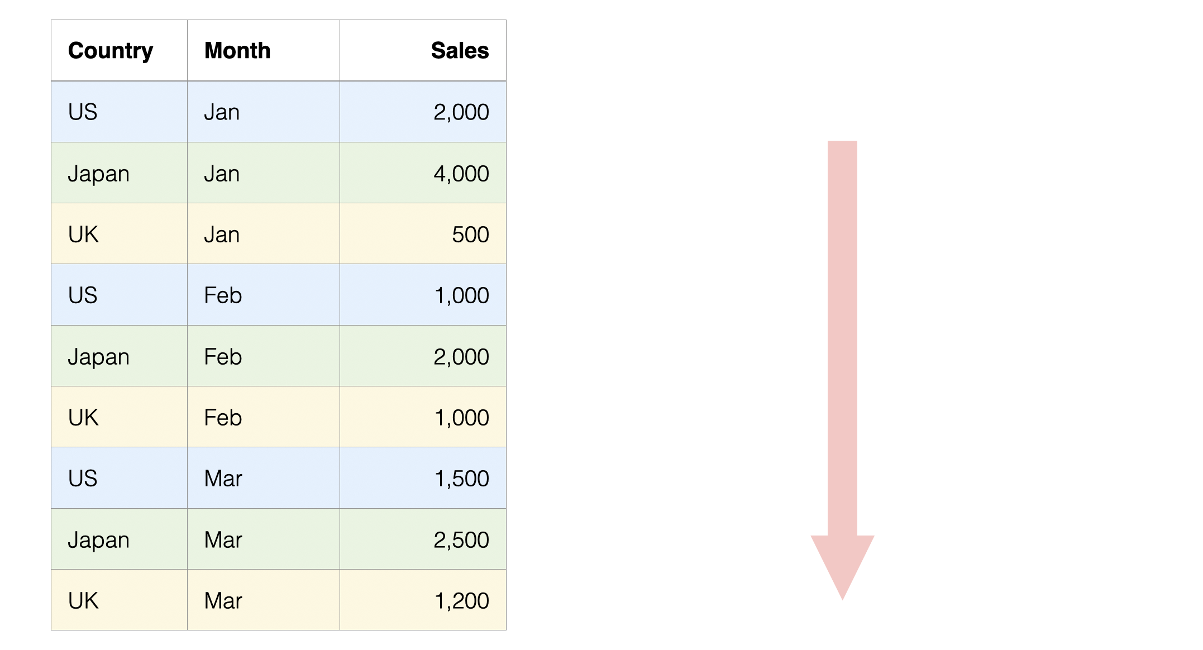Image resolution: width=1203 pixels, height=650 pixels.
Task: Click the pink downward arrow
Action: (x=842, y=357)
